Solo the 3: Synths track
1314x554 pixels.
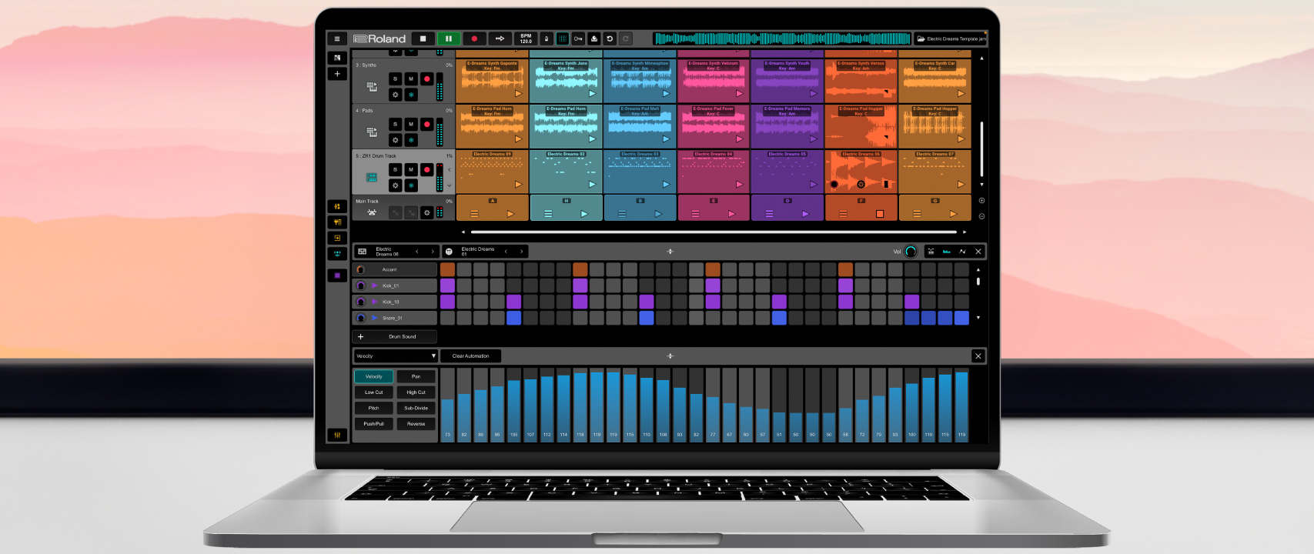tap(396, 78)
